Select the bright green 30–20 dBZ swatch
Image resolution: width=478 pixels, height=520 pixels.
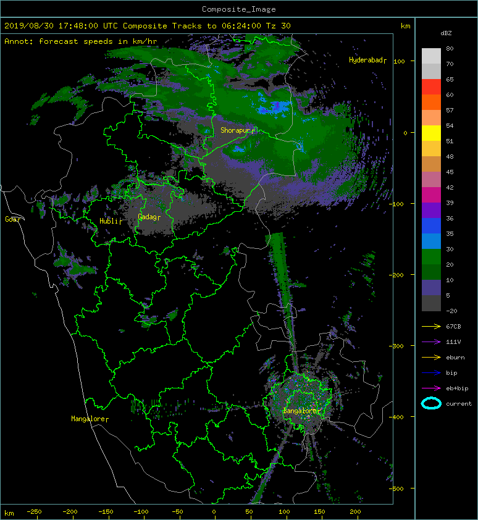[431, 256]
